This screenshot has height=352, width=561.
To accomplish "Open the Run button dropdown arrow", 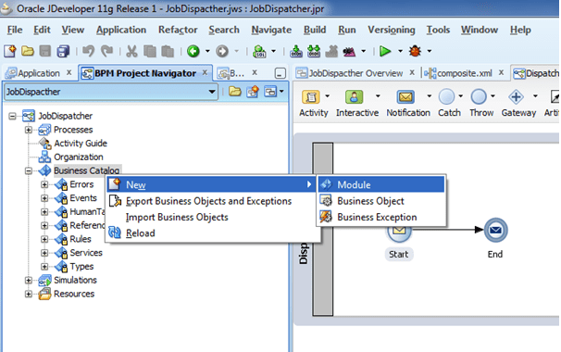I will click(400, 51).
